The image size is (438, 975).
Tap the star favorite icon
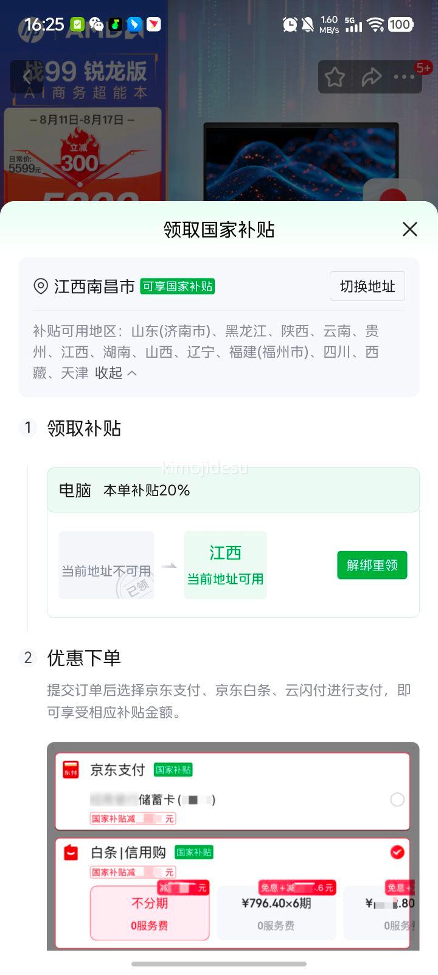pos(335,77)
